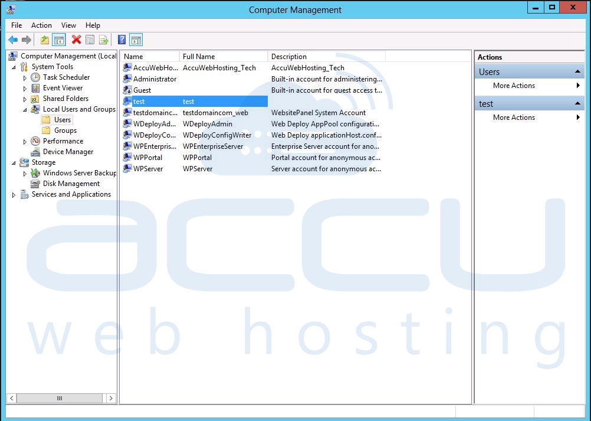Click the Guest user account icon
The width and height of the screenshot is (591, 421).
[x=127, y=90]
